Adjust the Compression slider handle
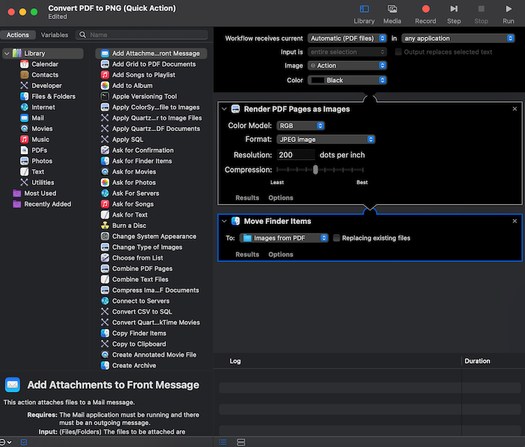Image resolution: width=525 pixels, height=447 pixels. click(x=315, y=170)
